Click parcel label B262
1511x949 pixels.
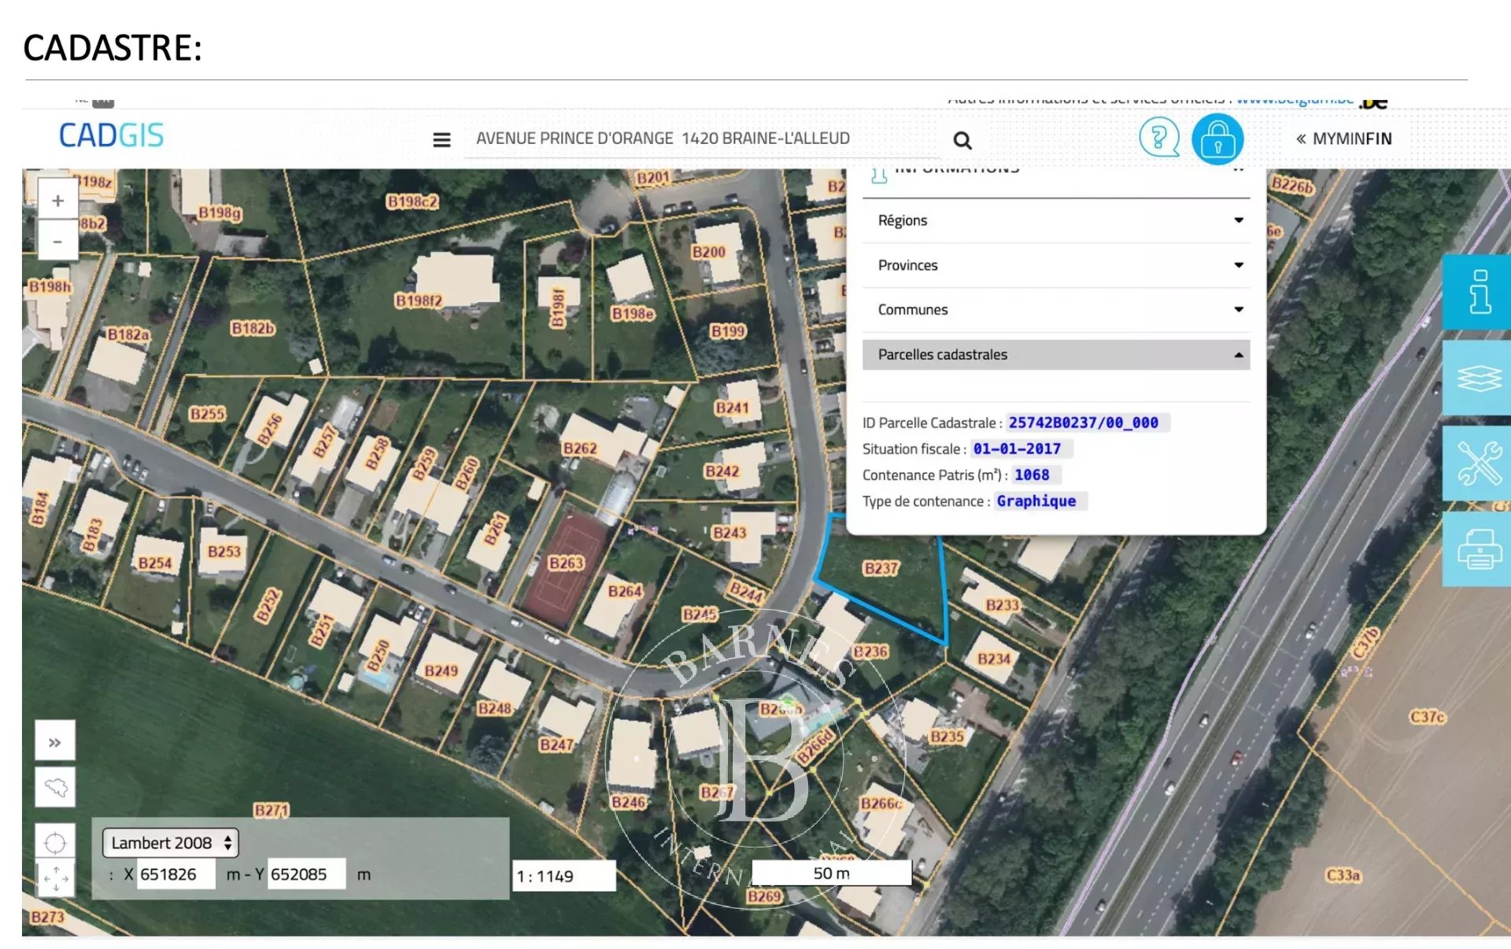pyautogui.click(x=580, y=449)
